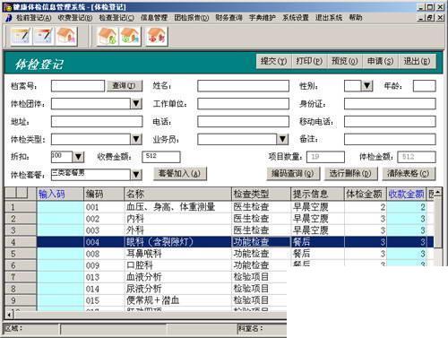Open the 折扣 dropdown arrow
The height and width of the screenshot is (338, 448).
click(79, 157)
